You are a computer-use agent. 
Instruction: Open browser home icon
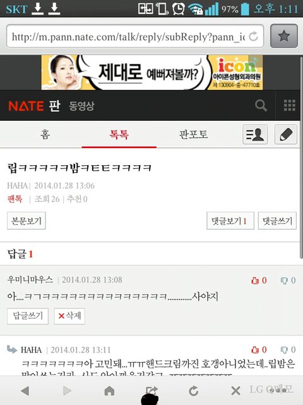pos(109,391)
